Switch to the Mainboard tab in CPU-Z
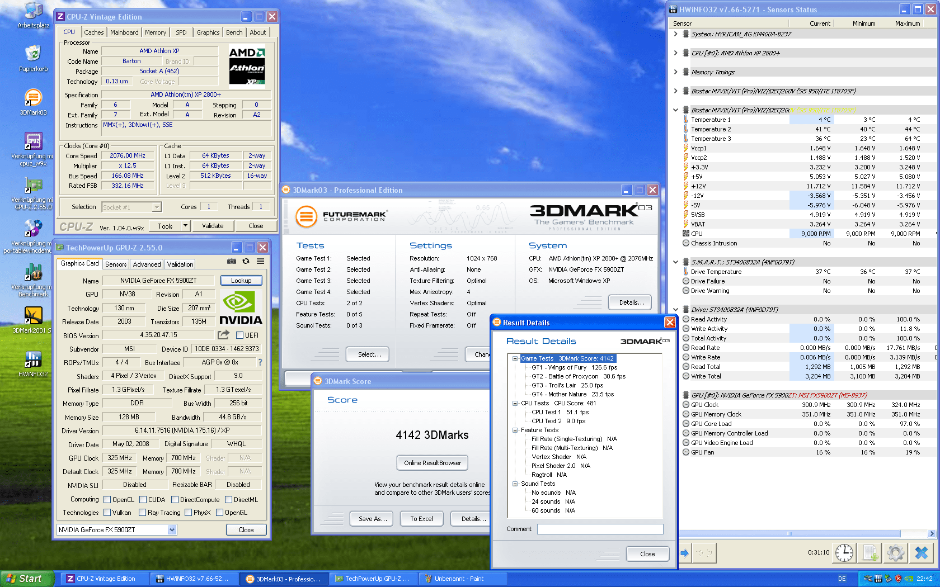940x587 pixels. click(x=124, y=32)
